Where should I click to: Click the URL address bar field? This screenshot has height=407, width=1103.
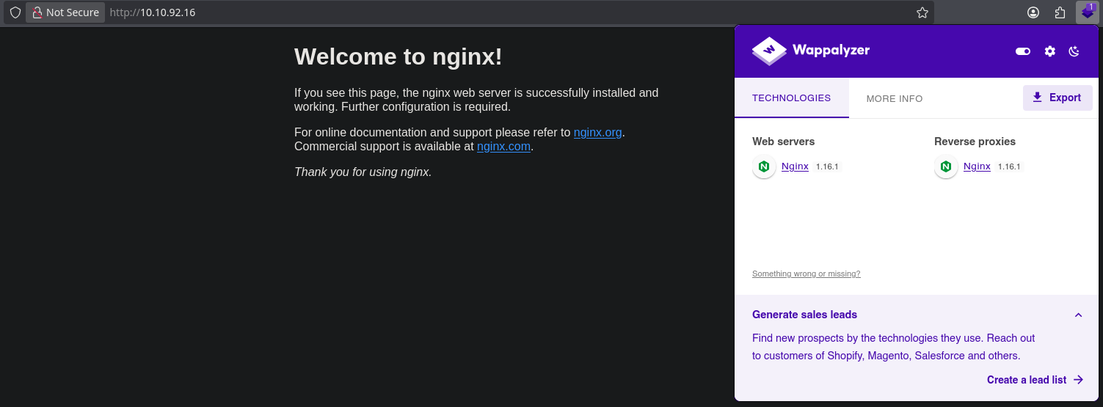[514, 12]
